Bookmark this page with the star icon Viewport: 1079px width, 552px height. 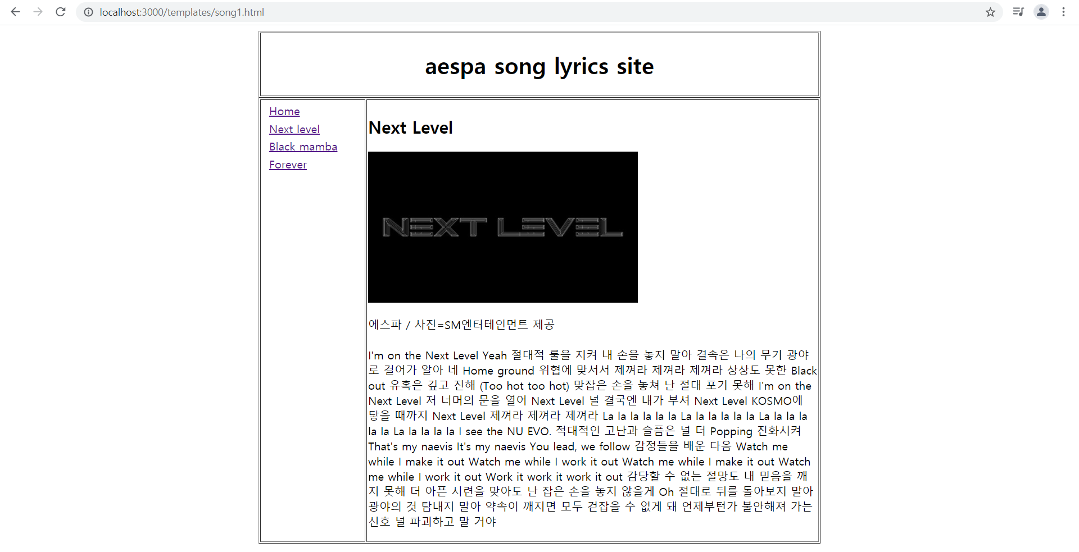[x=990, y=12]
